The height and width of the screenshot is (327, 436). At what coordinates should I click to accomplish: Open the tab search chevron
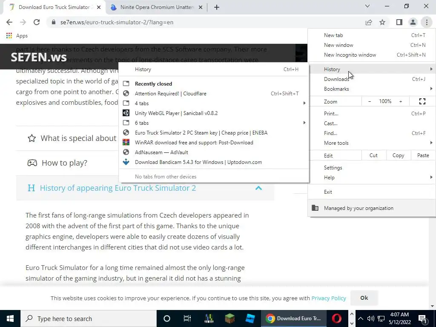coord(367,6)
